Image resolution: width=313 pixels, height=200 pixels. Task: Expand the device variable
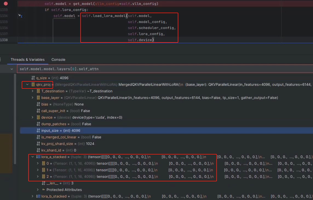coord(33,117)
